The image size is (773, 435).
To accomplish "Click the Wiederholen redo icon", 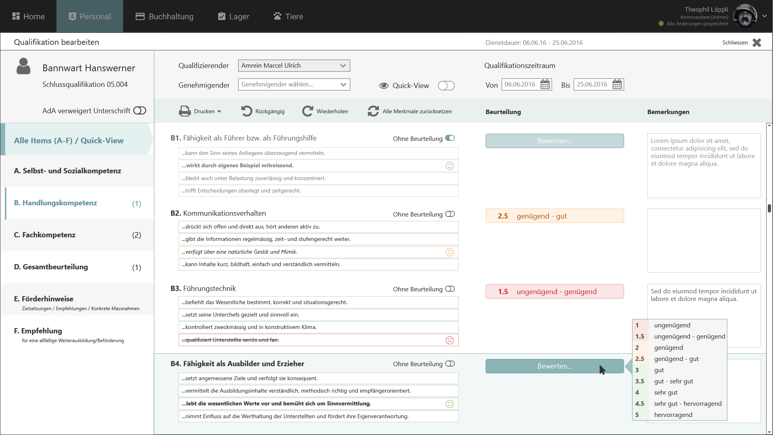I will 307,111.
